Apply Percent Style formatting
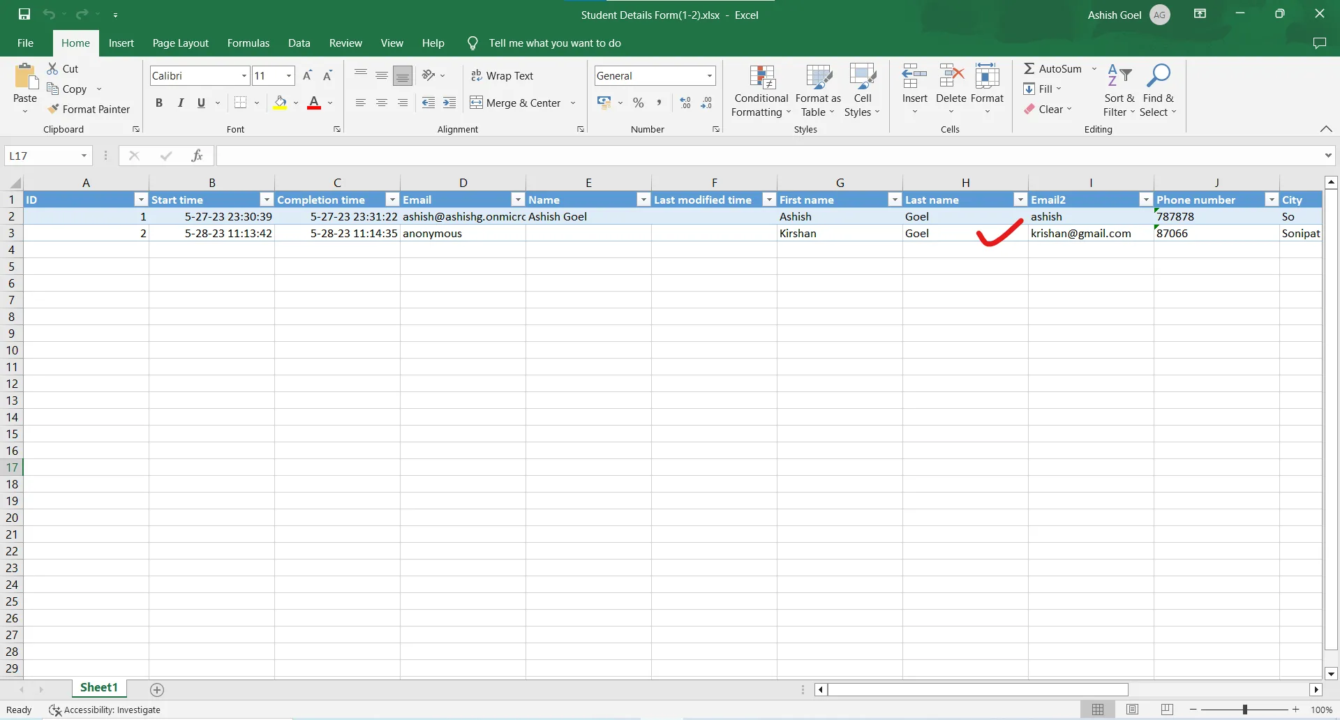Screen dimensions: 1340x720 pyautogui.click(x=639, y=102)
